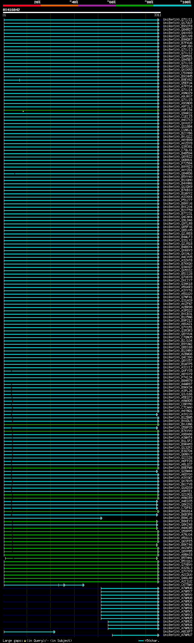Viewport: 194px width, 643px height.
Task: Open the UniRef100_B8ACJ6 hit label
Action: pos(178,518)
